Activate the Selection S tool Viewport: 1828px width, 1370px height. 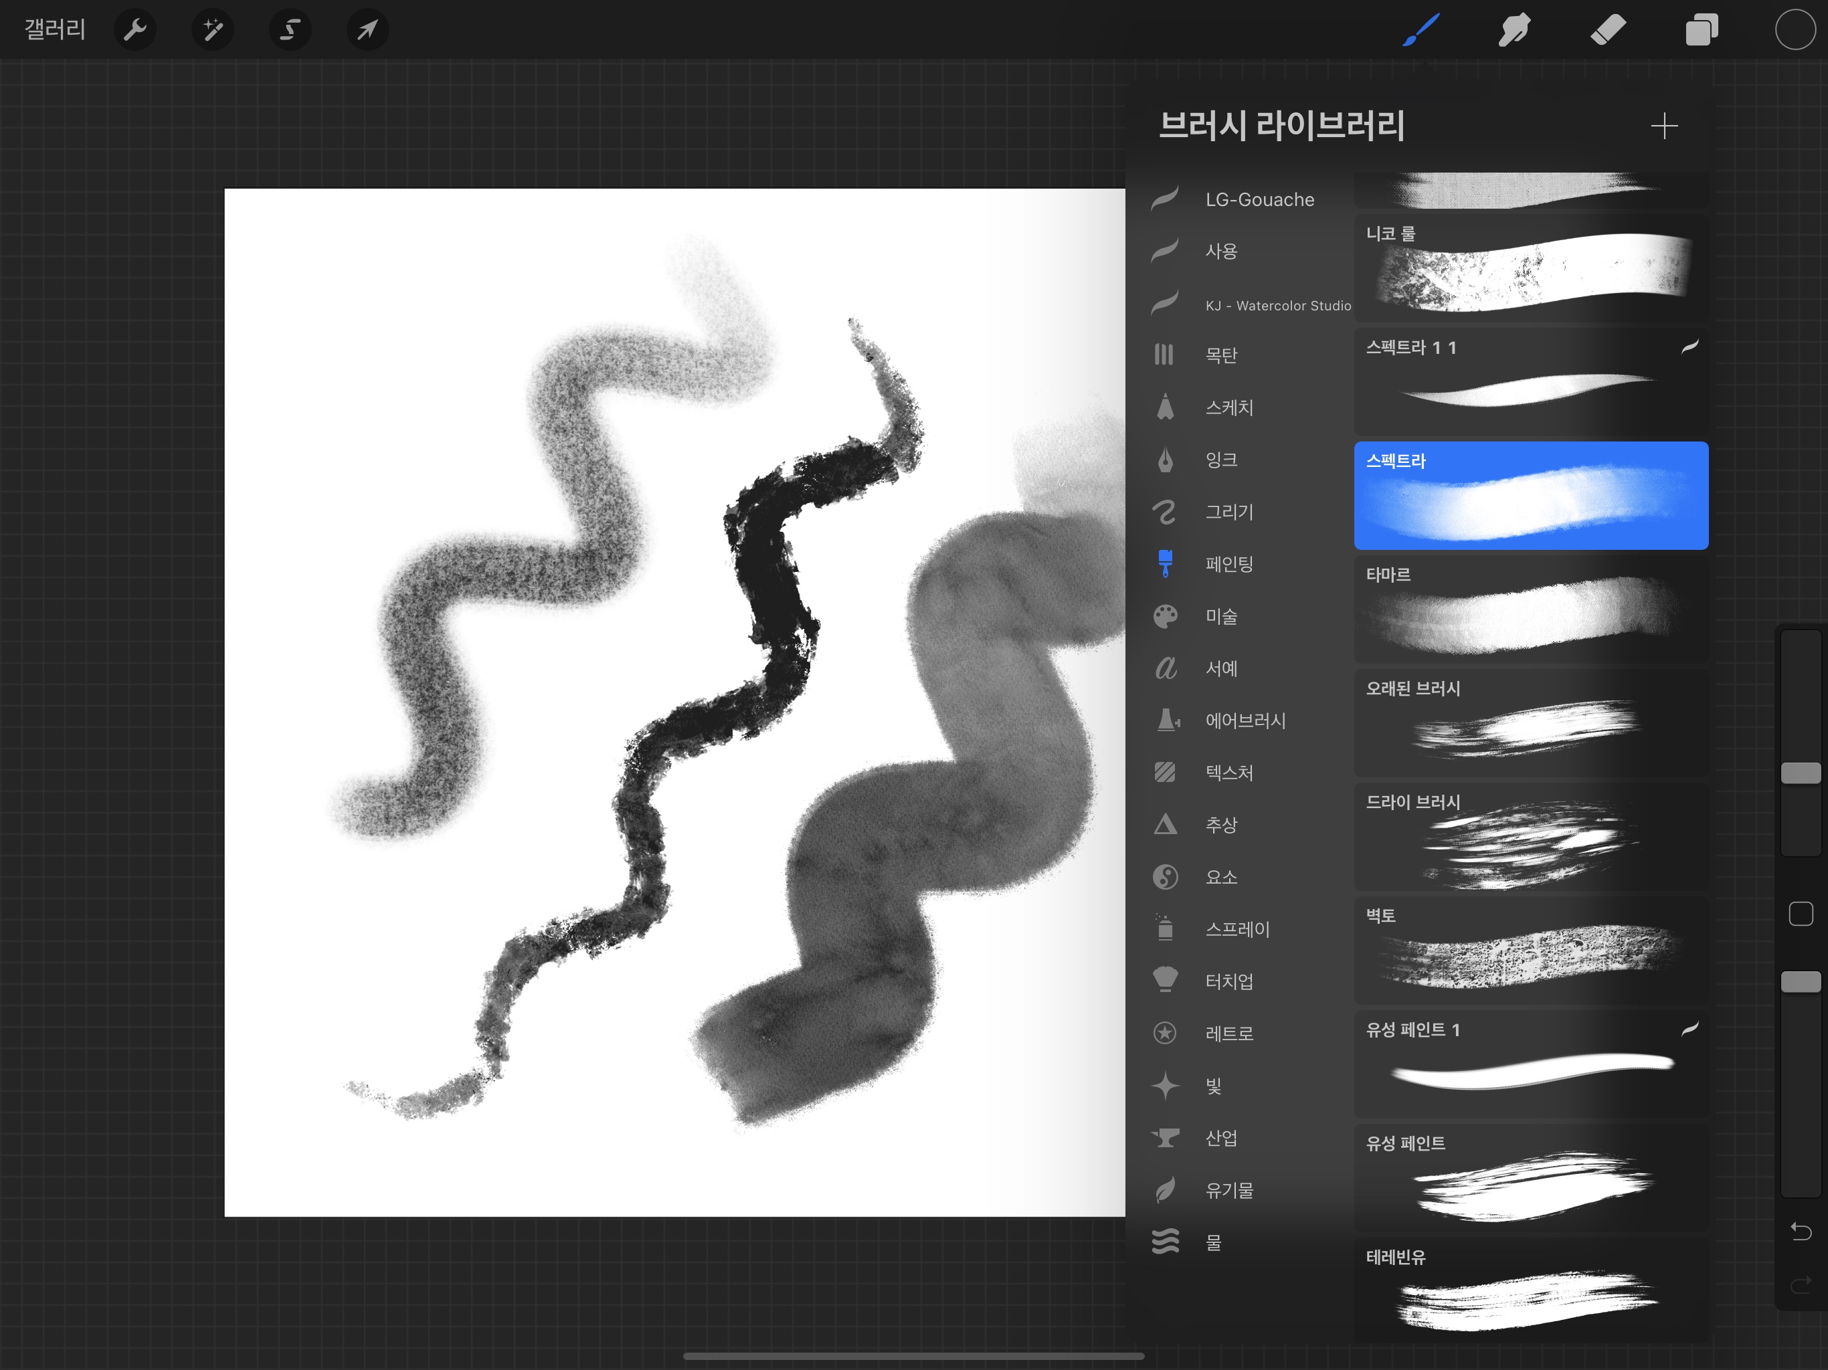tap(290, 31)
